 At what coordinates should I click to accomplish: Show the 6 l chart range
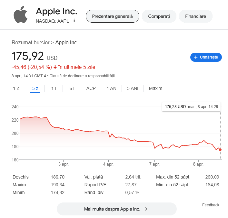[72, 88]
